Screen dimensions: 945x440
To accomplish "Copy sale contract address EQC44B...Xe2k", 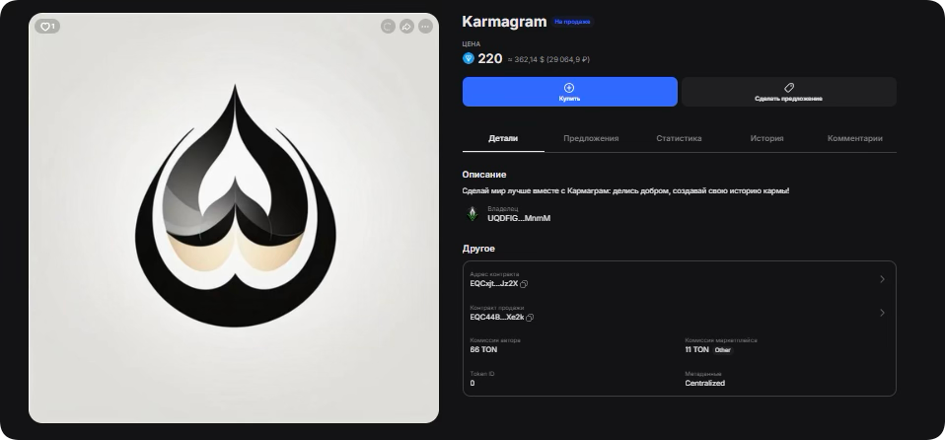I will [x=530, y=318].
